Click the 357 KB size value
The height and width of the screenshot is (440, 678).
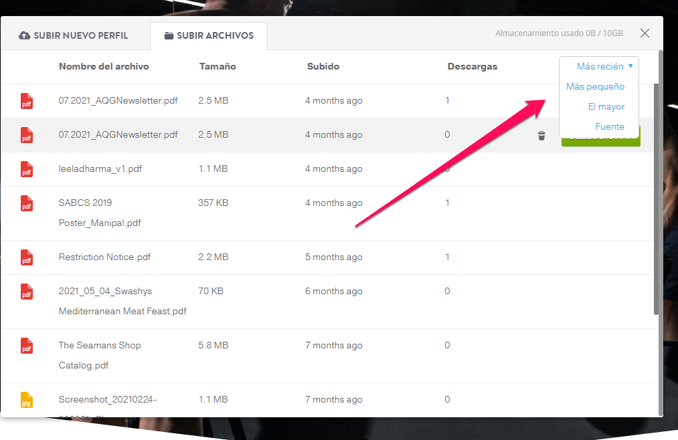(213, 203)
